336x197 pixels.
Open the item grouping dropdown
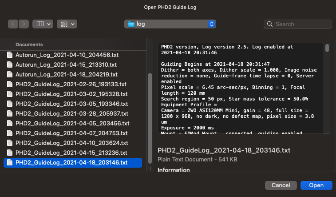pyautogui.click(x=67, y=24)
